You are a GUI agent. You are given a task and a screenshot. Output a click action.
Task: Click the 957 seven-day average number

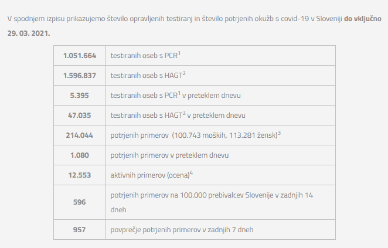[x=80, y=229]
